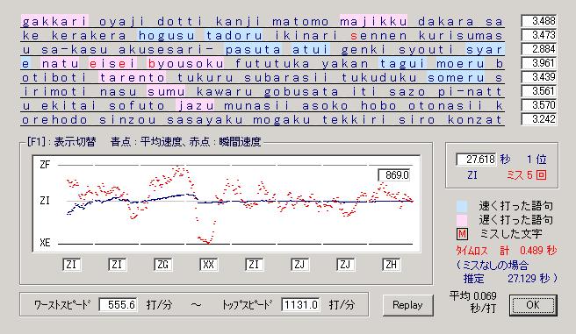This screenshot has width=576, height=334.
Task: Select the ZG rank box under graph
Action: coord(162,265)
